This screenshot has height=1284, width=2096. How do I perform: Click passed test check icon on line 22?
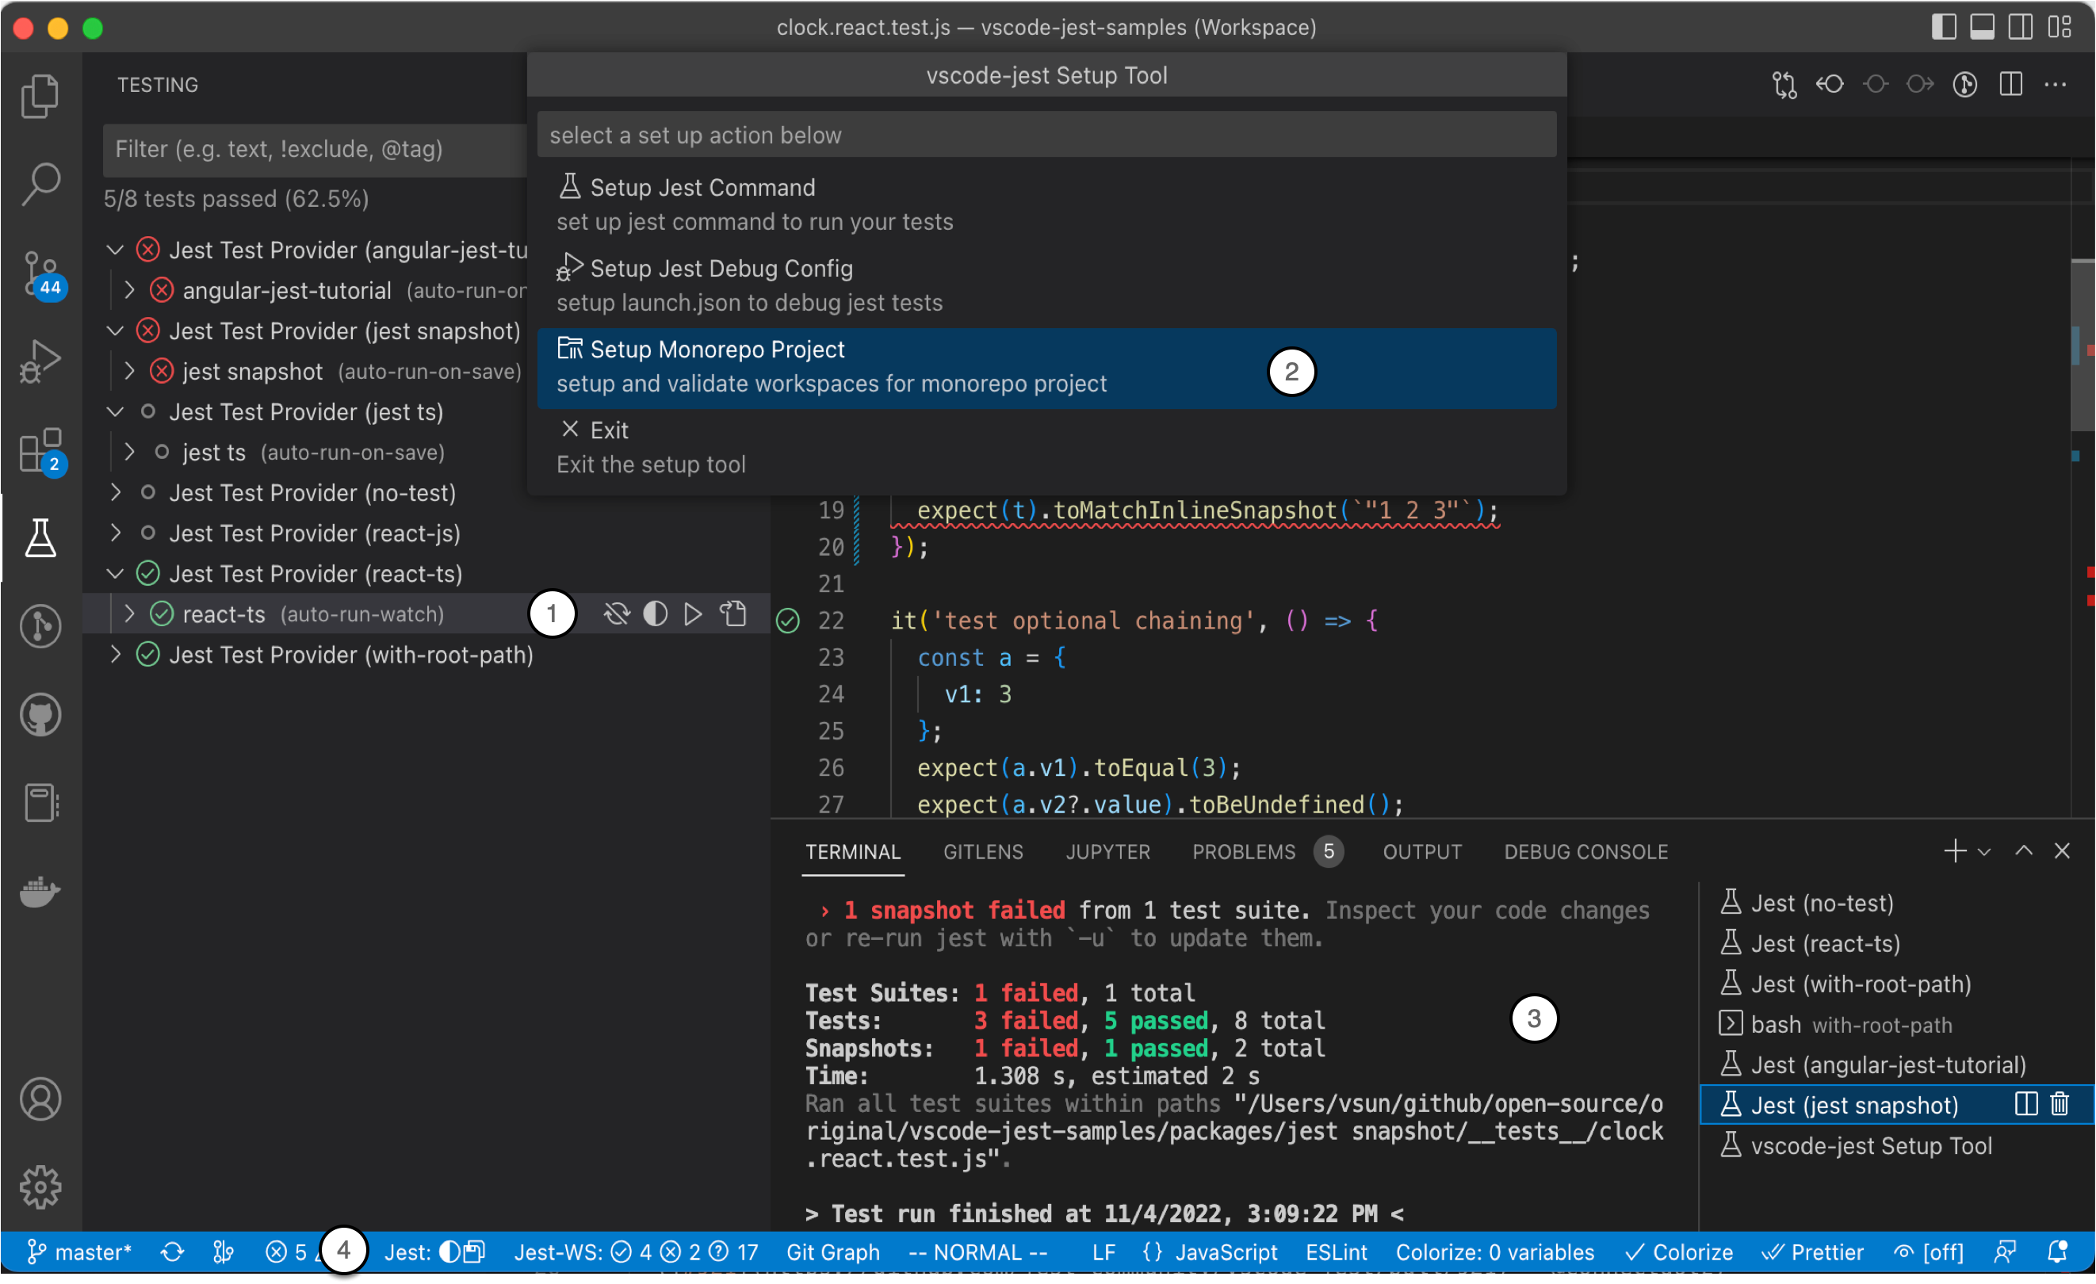point(788,621)
